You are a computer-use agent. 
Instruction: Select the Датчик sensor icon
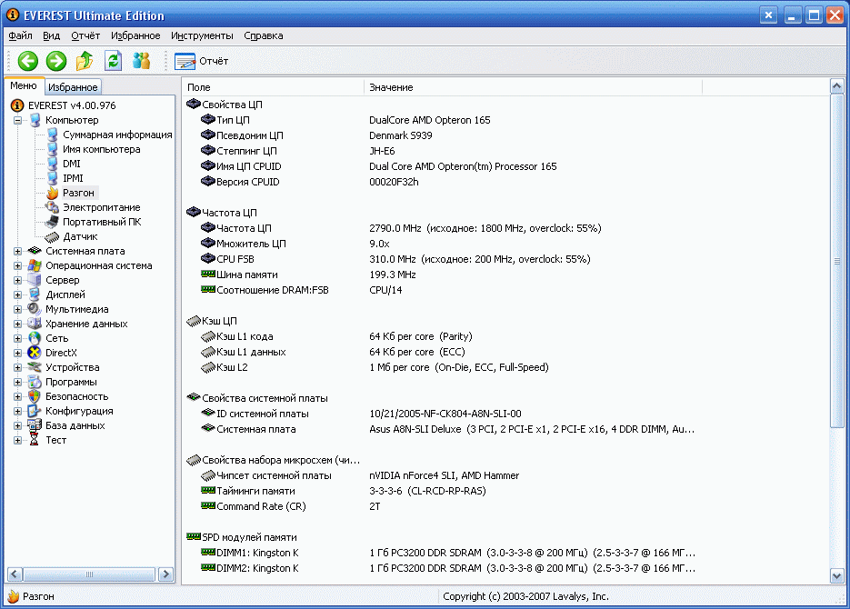[x=52, y=236]
